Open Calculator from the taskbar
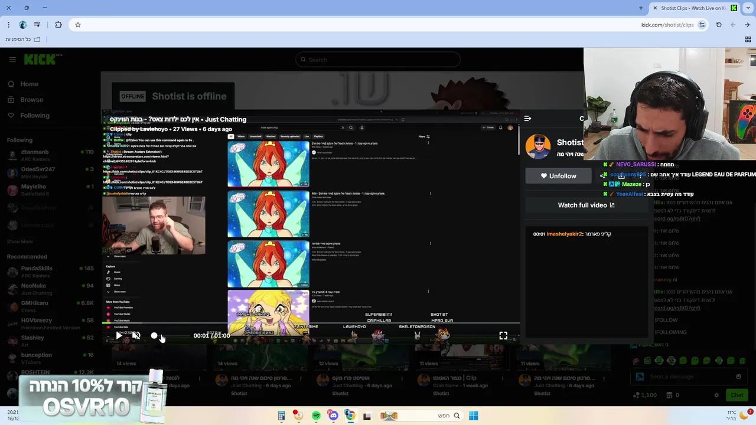 [x=281, y=416]
